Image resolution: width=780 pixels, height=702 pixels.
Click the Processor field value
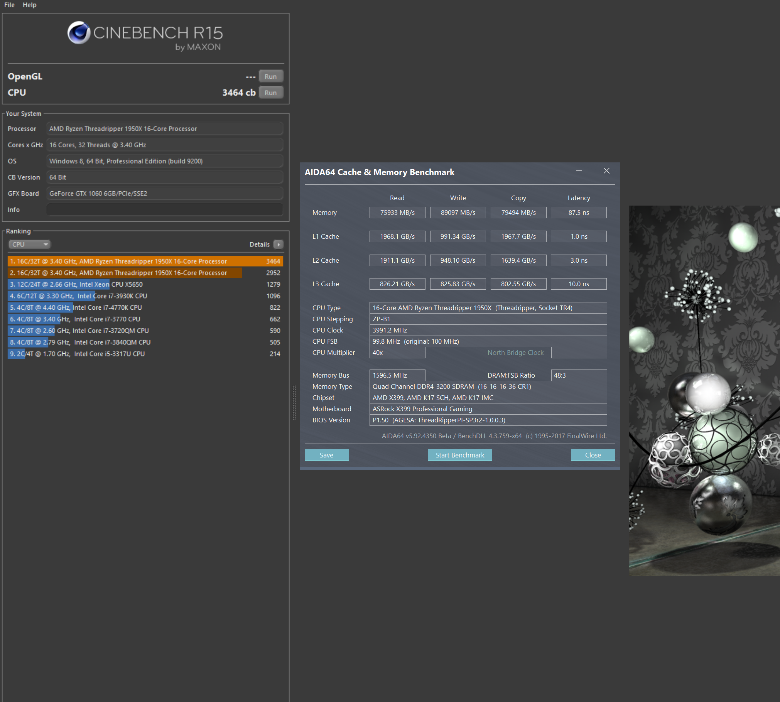(165, 128)
